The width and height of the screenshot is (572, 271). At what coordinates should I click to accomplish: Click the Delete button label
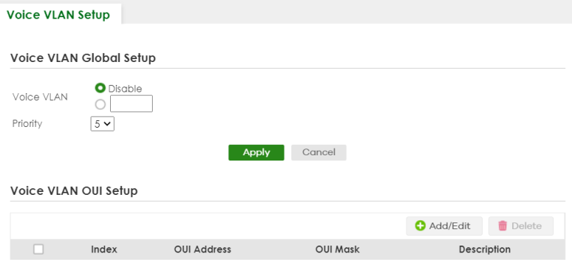coord(526,226)
